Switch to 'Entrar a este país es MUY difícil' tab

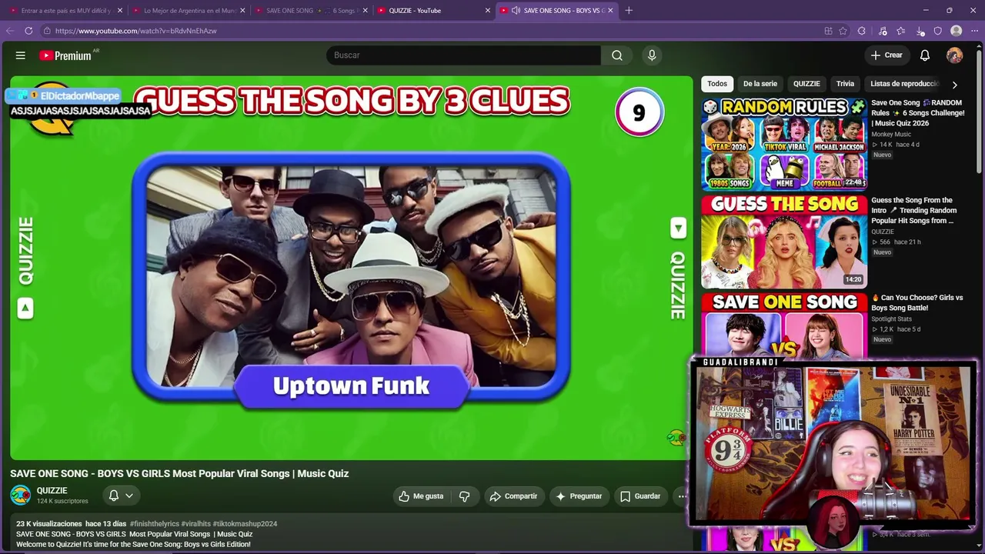[x=65, y=11]
